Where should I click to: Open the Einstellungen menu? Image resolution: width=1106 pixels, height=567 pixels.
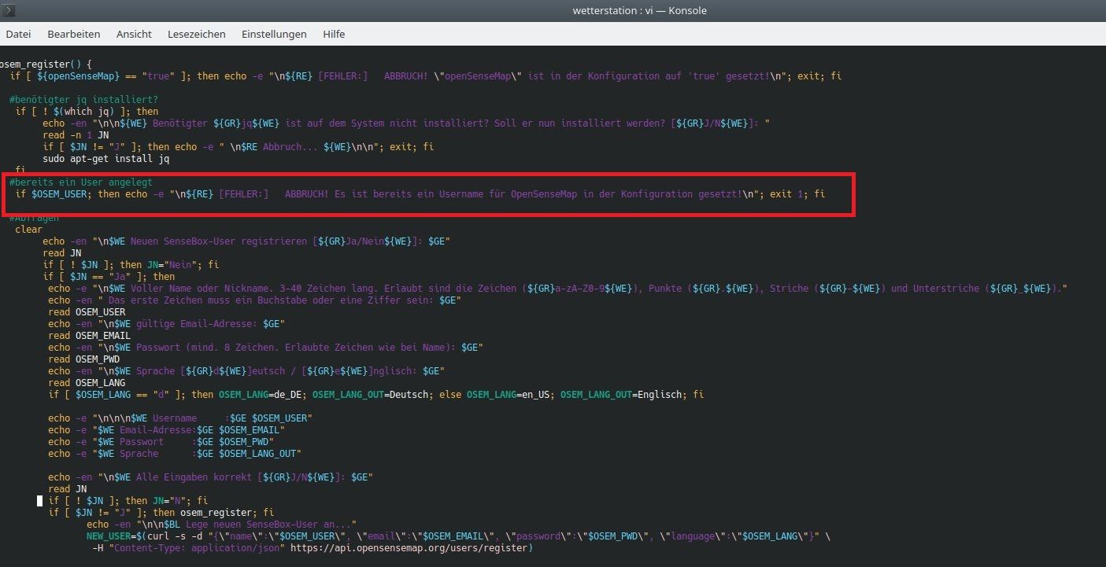click(x=274, y=34)
